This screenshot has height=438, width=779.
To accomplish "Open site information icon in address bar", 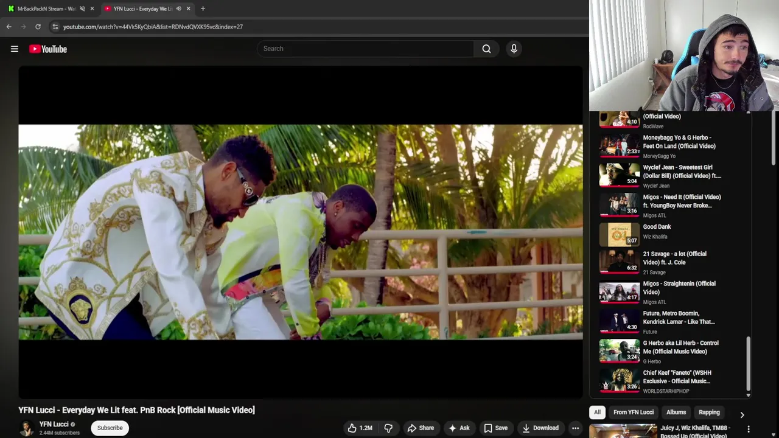I will click(55, 27).
